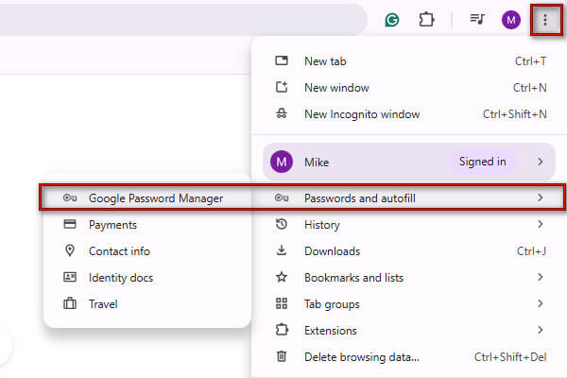Viewport: 567px width, 378px height.
Task: Open Google Password Manager
Action: point(147,198)
